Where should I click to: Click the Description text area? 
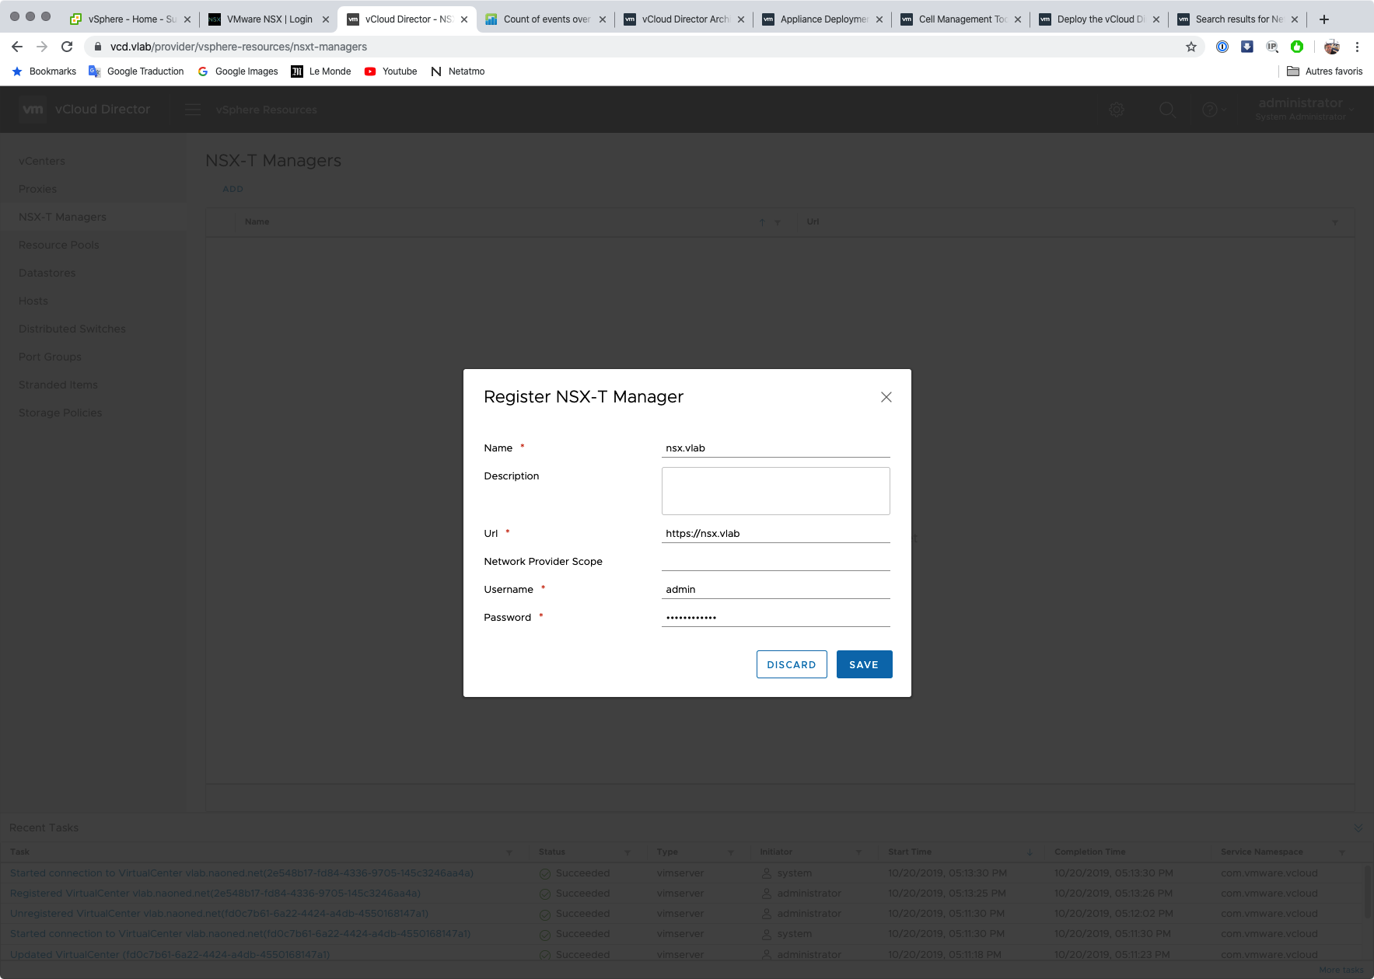[775, 491]
